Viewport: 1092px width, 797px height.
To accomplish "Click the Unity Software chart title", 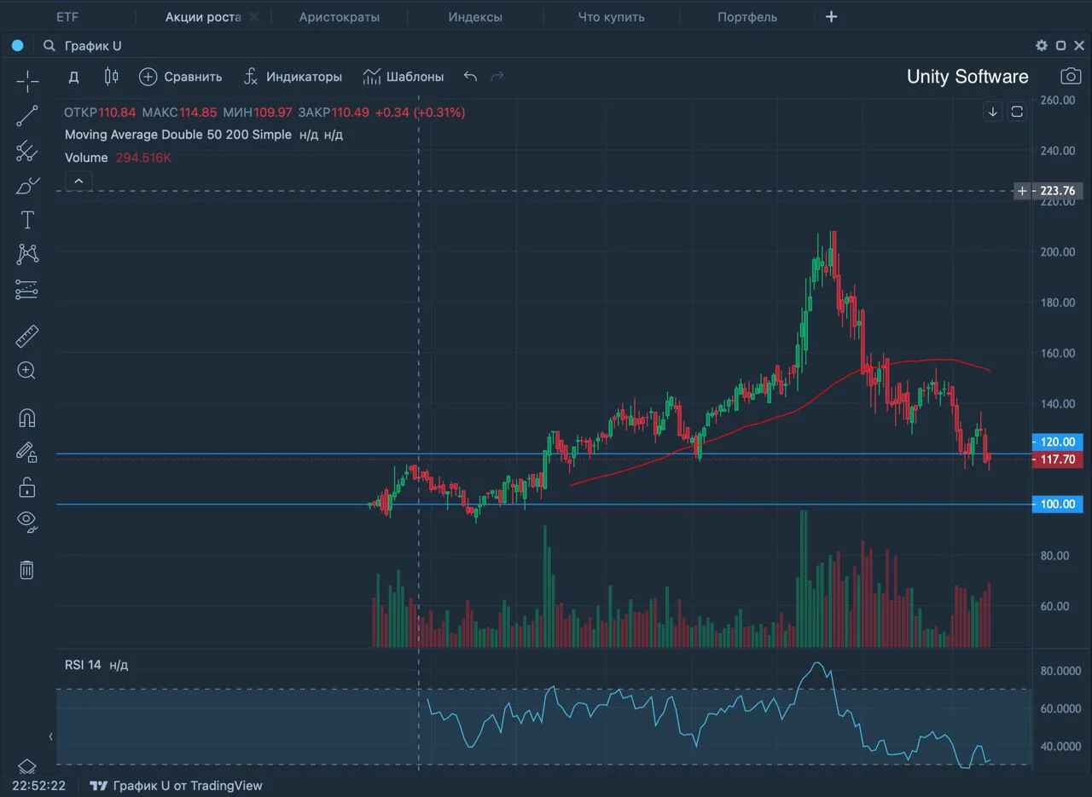I will pos(967,77).
